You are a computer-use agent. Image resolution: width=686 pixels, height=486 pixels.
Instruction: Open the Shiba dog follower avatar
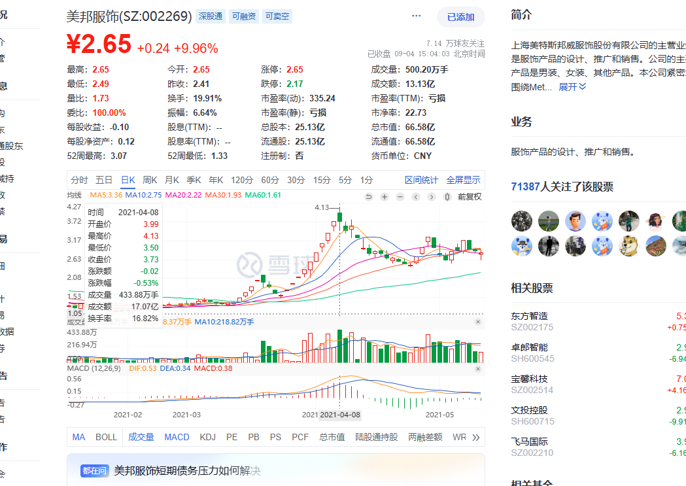tap(629, 246)
